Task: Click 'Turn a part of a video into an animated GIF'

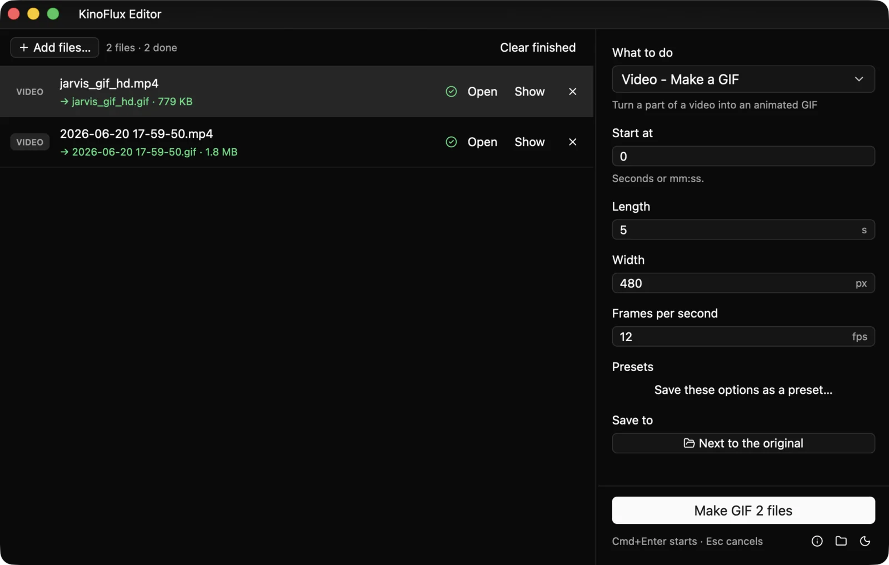Action: (x=715, y=105)
